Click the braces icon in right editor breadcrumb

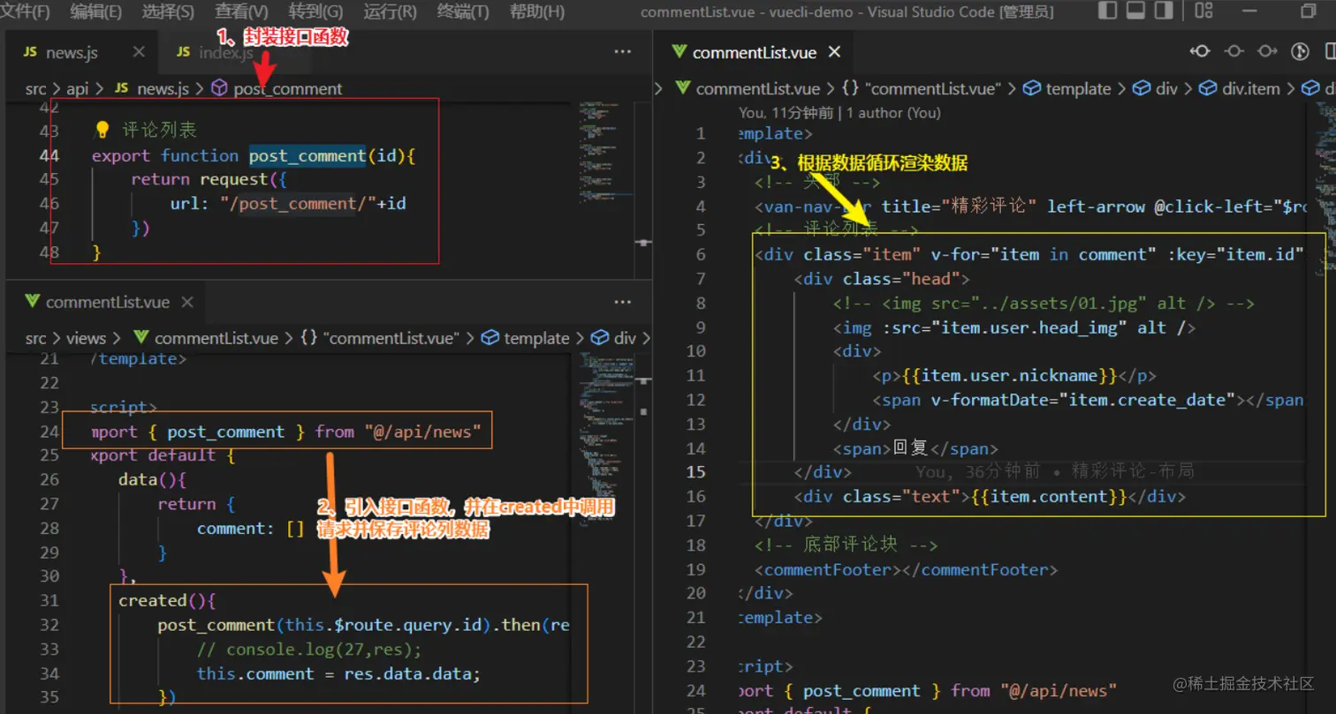851,88
